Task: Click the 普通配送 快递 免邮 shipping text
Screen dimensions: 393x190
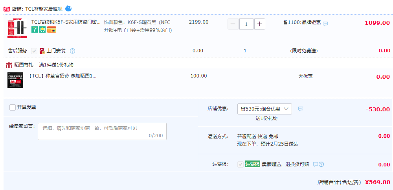Action: (x=258, y=137)
